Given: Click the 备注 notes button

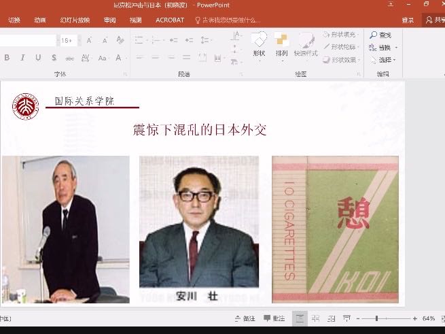Looking at the screenshot, I should click(245, 318).
